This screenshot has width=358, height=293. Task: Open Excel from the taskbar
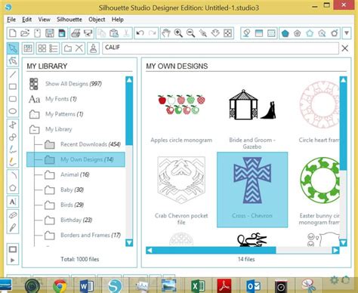198,286
